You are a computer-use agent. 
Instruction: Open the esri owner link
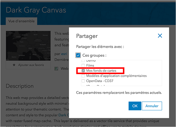click(64, 54)
